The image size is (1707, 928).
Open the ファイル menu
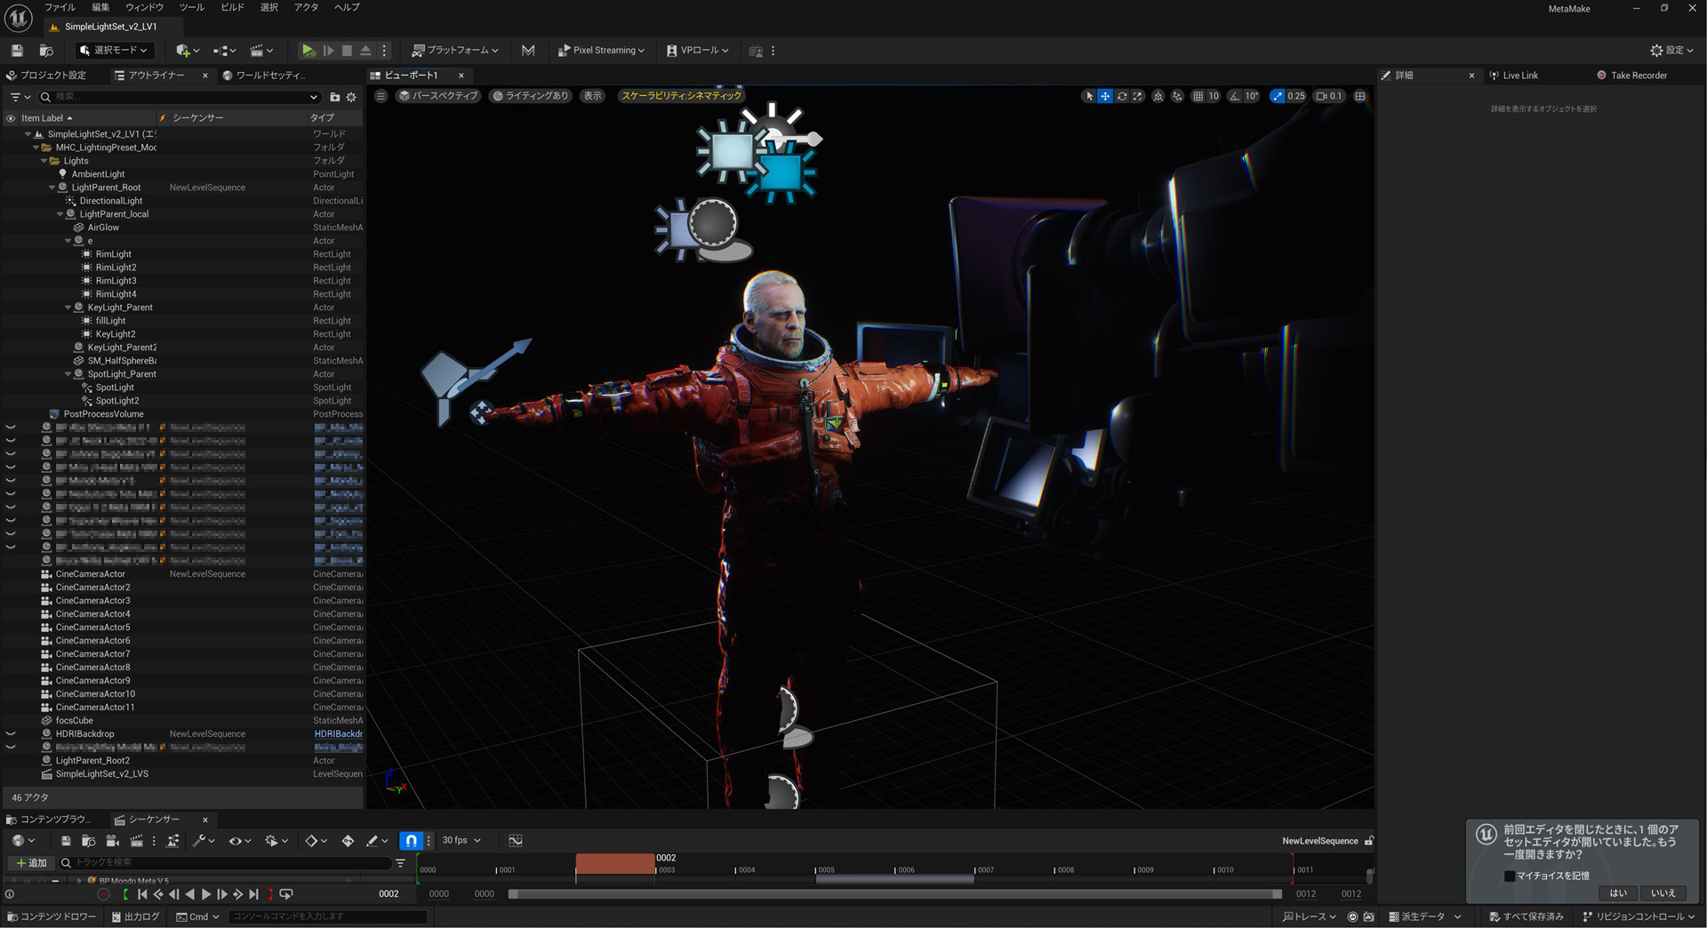60,7
